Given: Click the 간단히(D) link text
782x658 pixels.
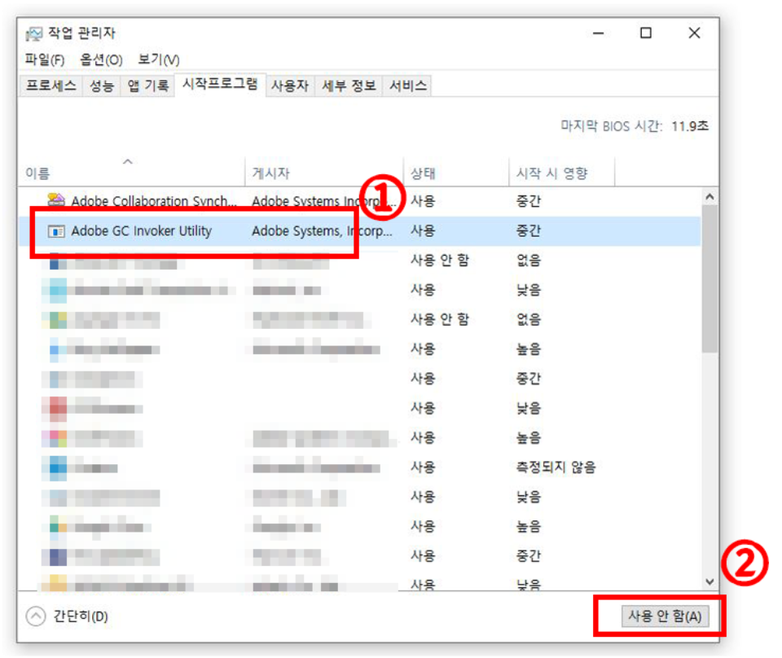Looking at the screenshot, I should point(81,616).
